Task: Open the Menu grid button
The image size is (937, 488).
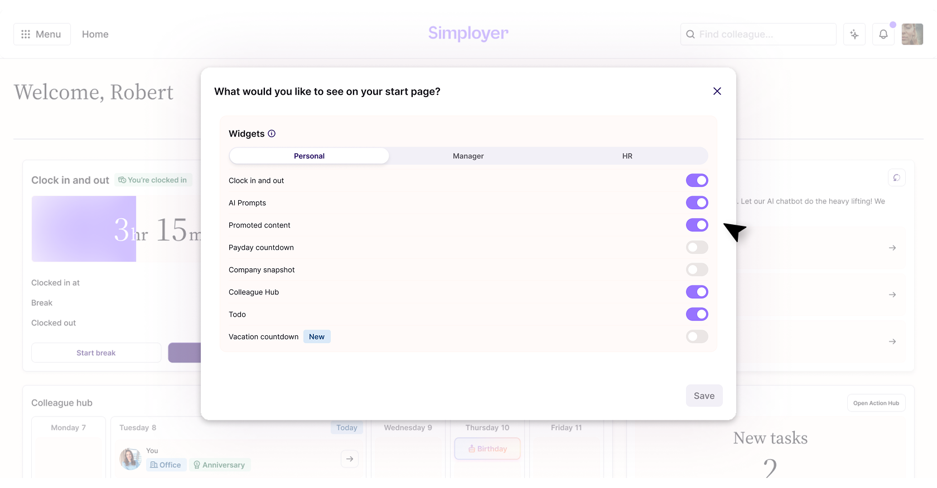Action: click(42, 34)
